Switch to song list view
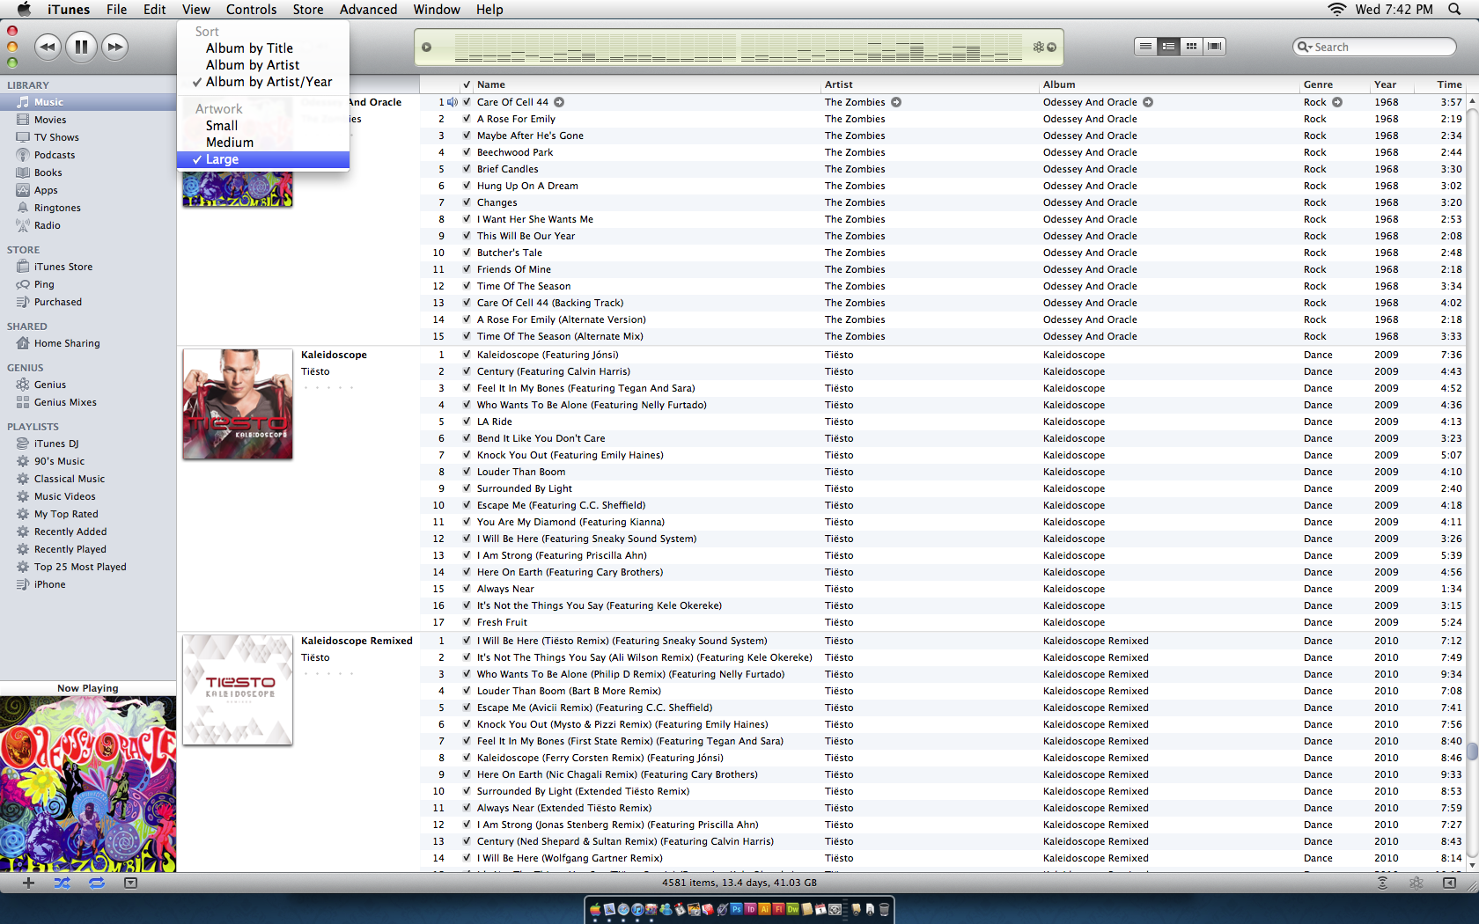Image resolution: width=1479 pixels, height=924 pixels. (1145, 47)
